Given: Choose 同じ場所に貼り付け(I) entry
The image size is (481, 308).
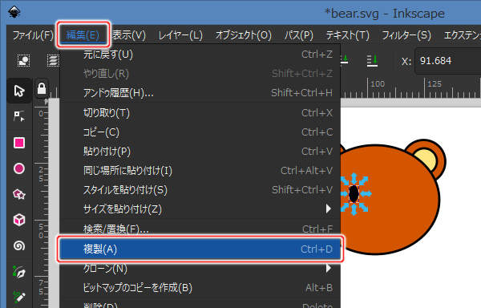Looking at the screenshot, I should pos(200,171).
